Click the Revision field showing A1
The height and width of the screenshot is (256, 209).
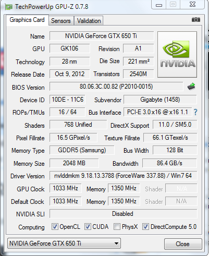pos(138,48)
